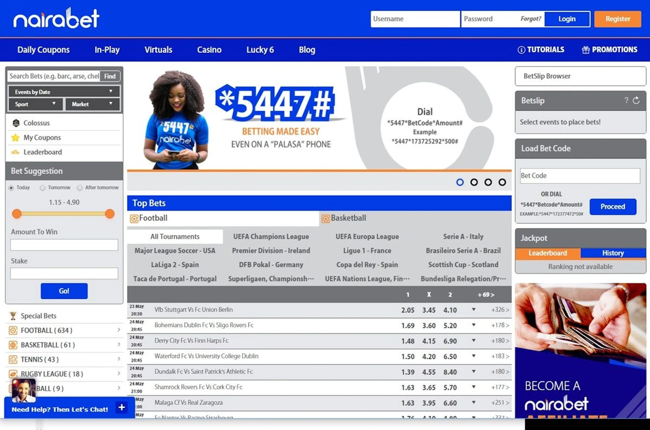Click the Special Bets trophy icon

click(x=13, y=315)
